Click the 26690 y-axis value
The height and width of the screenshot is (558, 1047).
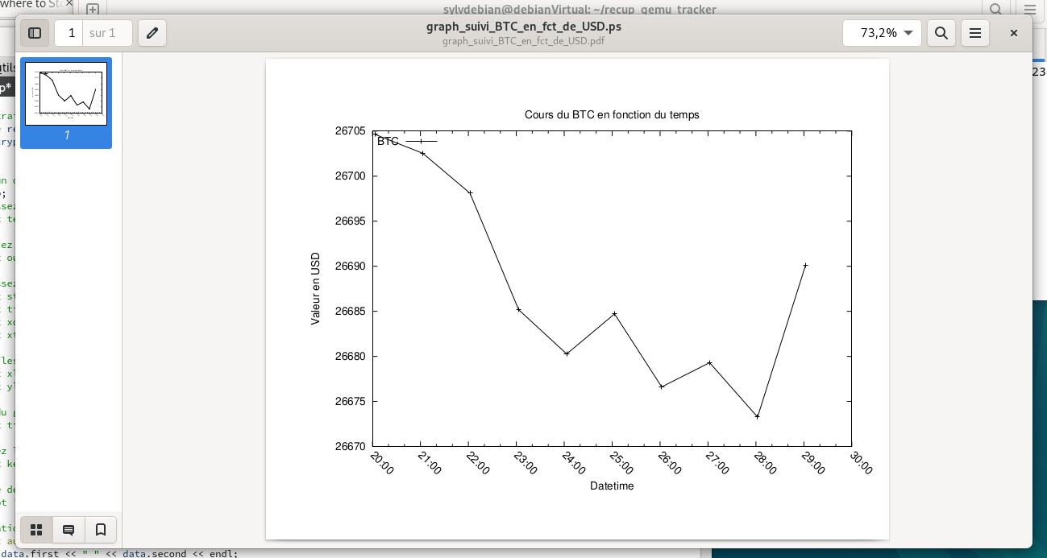click(350, 266)
